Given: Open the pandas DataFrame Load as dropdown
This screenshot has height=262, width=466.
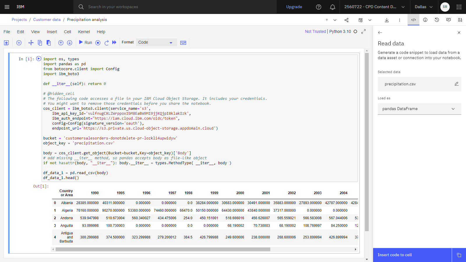Looking at the screenshot, I should (419, 109).
